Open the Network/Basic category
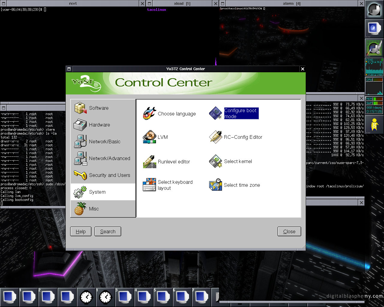The width and height of the screenshot is (384, 307). coord(103,142)
